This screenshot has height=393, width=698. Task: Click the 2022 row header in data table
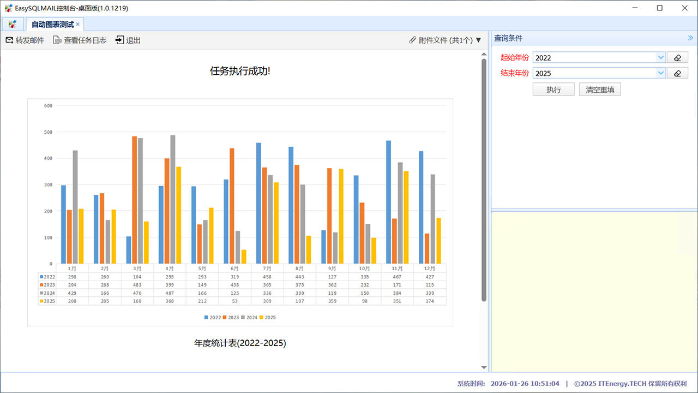coord(47,277)
